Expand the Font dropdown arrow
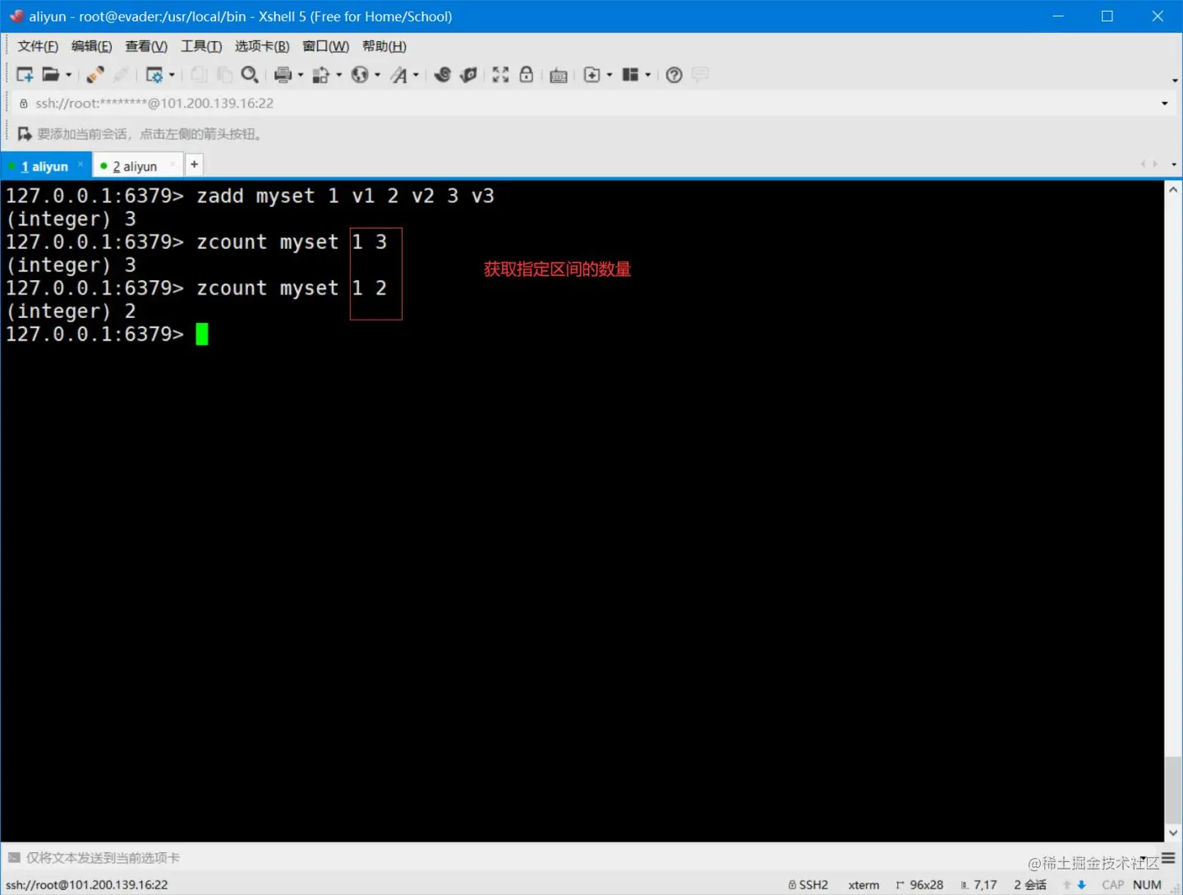The image size is (1183, 895). (x=416, y=76)
